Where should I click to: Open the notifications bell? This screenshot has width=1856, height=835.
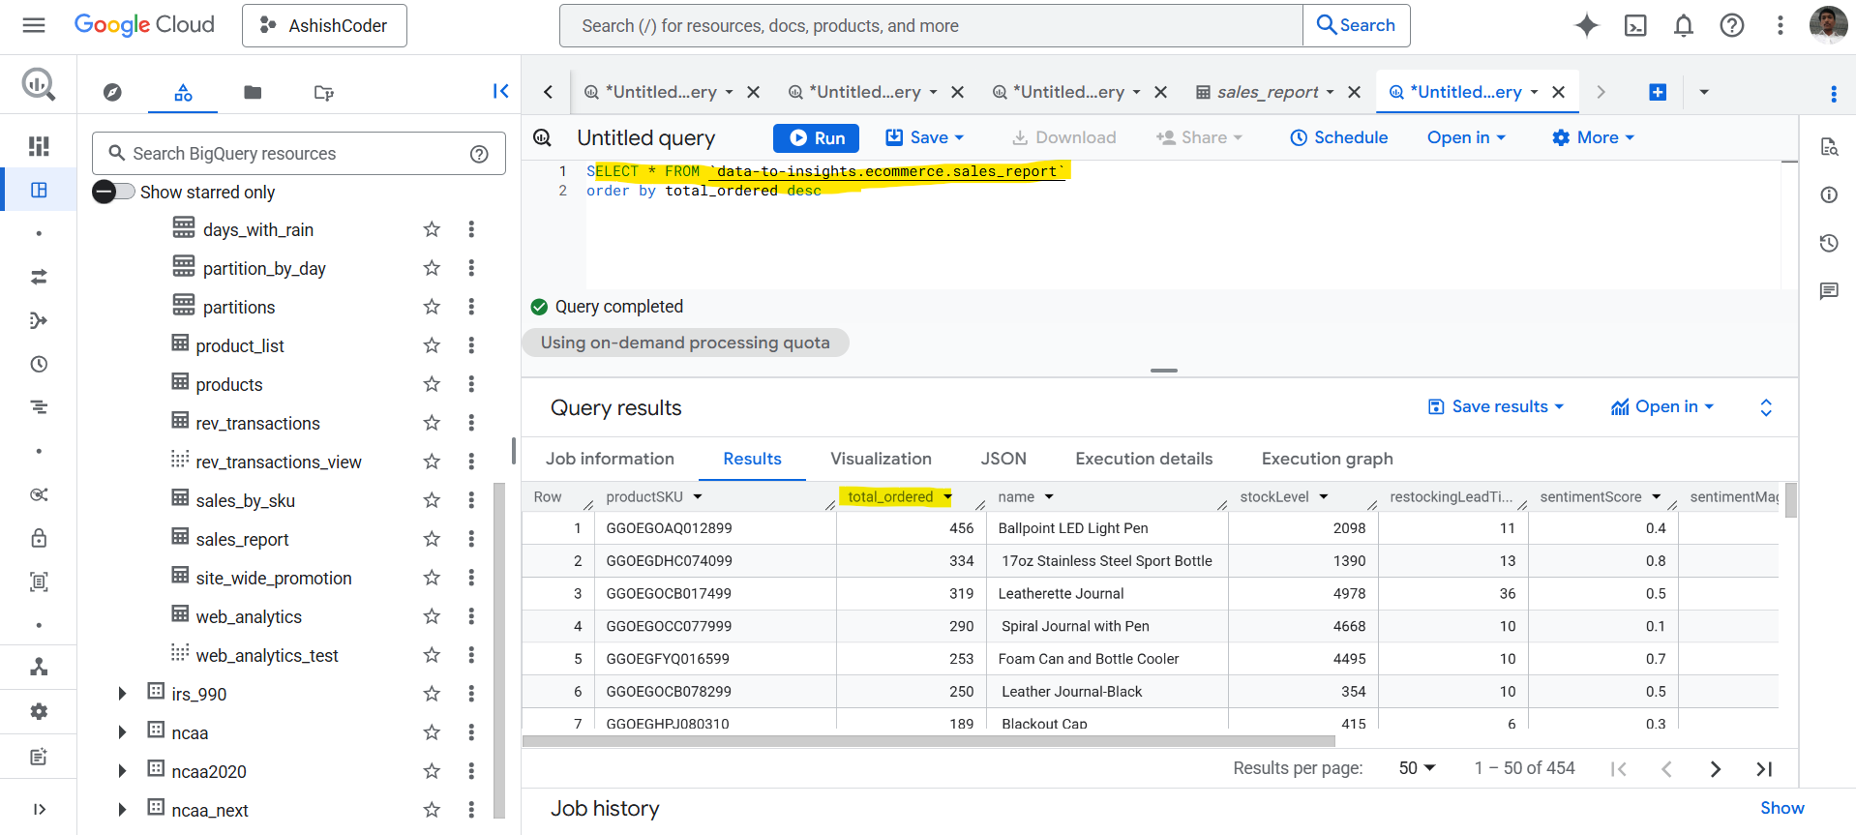(1683, 25)
